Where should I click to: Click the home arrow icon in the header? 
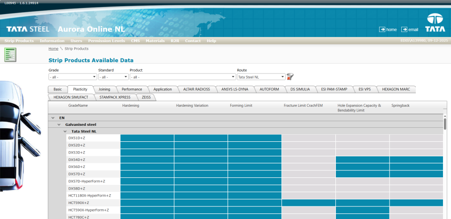click(x=382, y=29)
